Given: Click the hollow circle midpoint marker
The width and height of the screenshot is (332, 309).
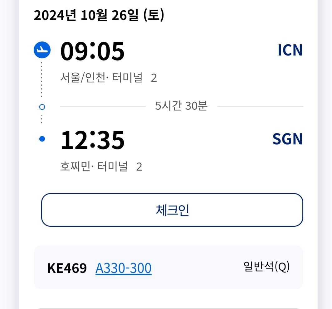Looking at the screenshot, I should [42, 107].
